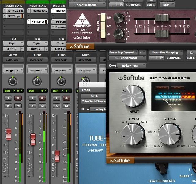Click the key icon in Tube-Tech plugin window
This screenshot has width=196, height=184.
[x=85, y=109]
